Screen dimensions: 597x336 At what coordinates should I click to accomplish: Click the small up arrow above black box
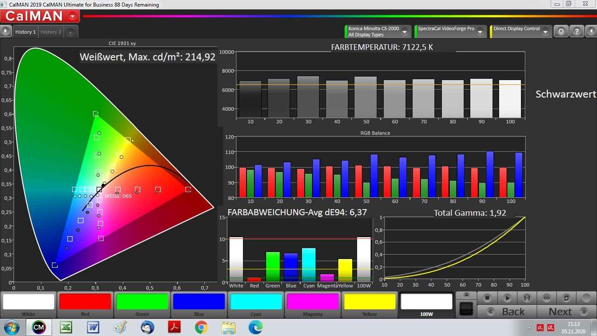coord(466,295)
